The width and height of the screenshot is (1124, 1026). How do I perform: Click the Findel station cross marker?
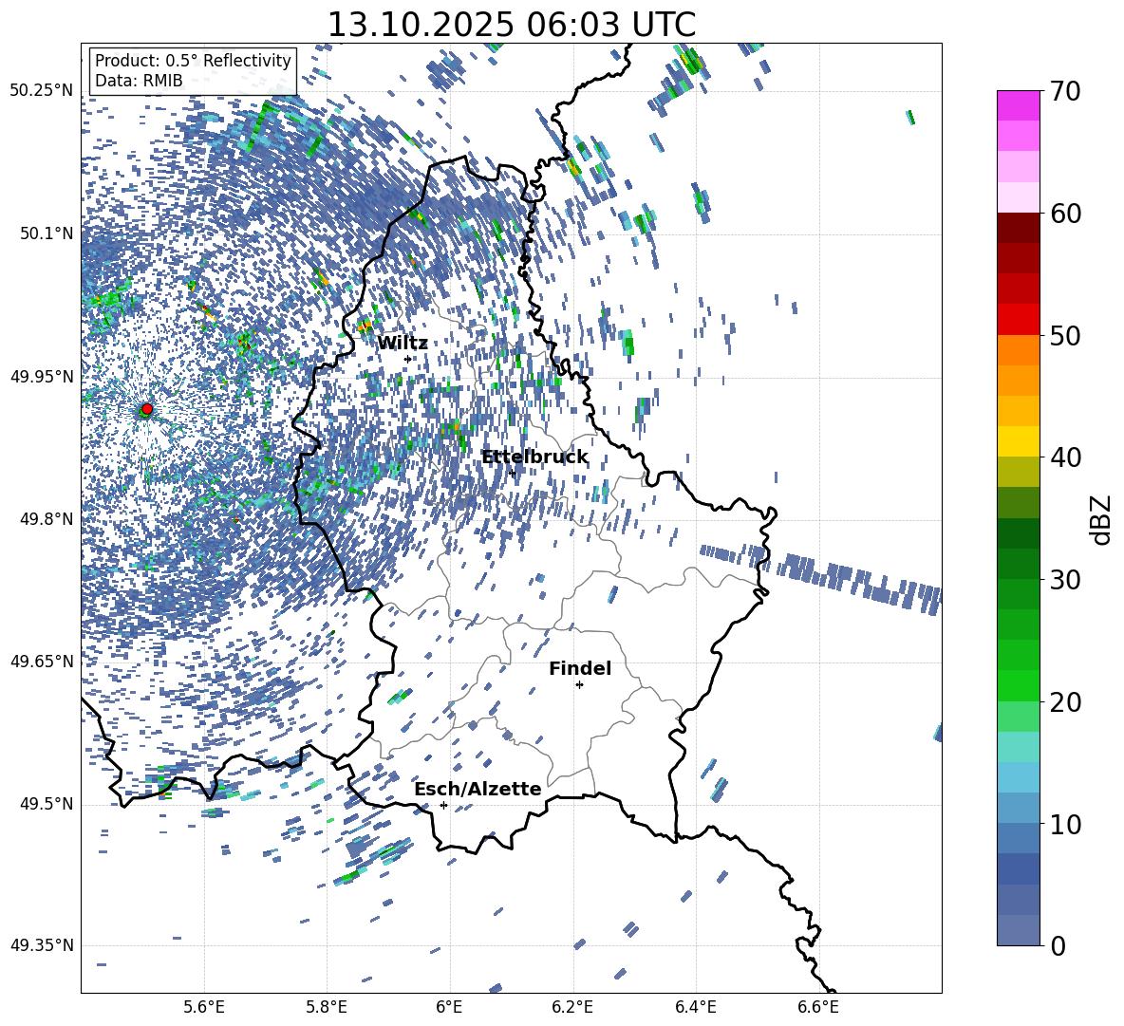(x=579, y=684)
